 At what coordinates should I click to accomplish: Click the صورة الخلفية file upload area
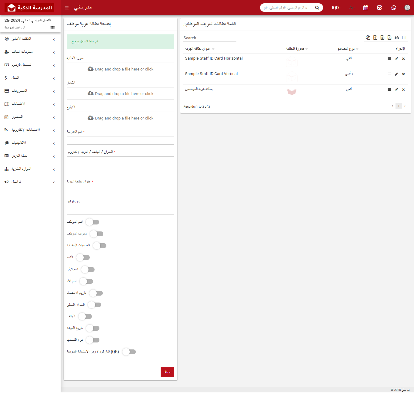120,69
